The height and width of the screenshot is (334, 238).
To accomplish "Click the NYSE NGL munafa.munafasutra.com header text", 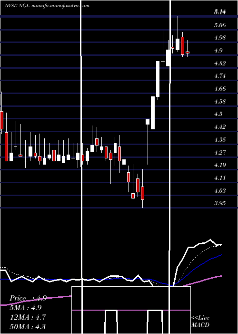I will (47, 6).
